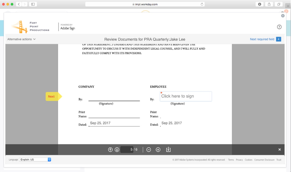Screen dimensions: 291x172
Task: Open the Safari share menu
Action: (269, 4)
